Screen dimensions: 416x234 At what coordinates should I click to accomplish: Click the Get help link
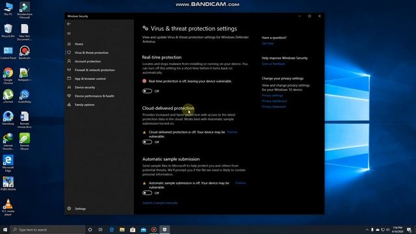pyautogui.click(x=267, y=44)
